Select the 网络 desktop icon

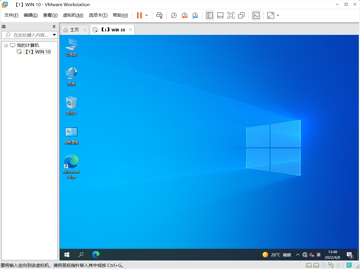[71, 76]
